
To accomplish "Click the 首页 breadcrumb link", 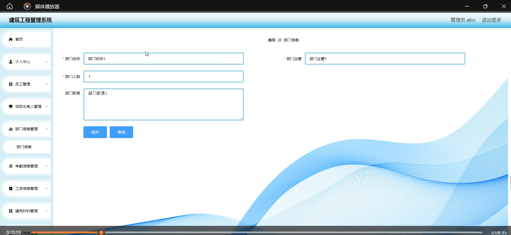I will coord(272,40).
